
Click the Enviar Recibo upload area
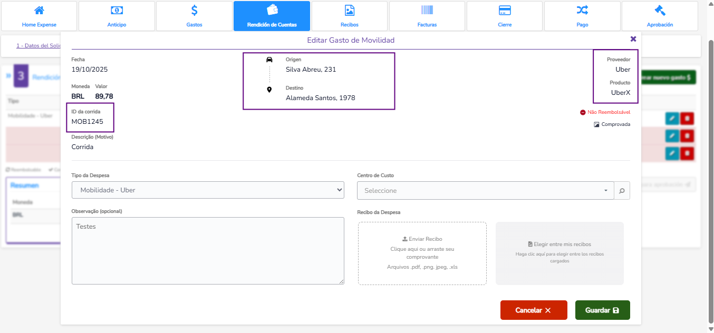point(422,253)
